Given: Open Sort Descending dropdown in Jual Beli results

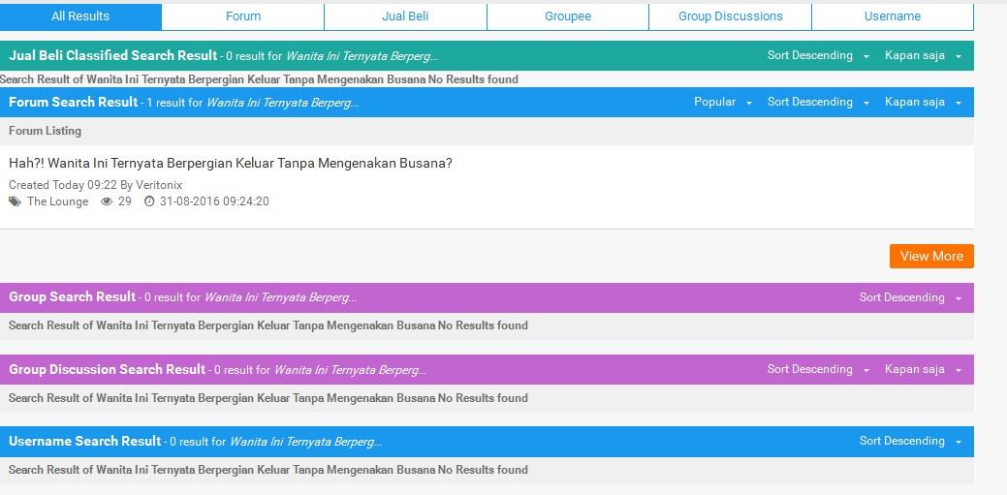Looking at the screenshot, I should [818, 56].
